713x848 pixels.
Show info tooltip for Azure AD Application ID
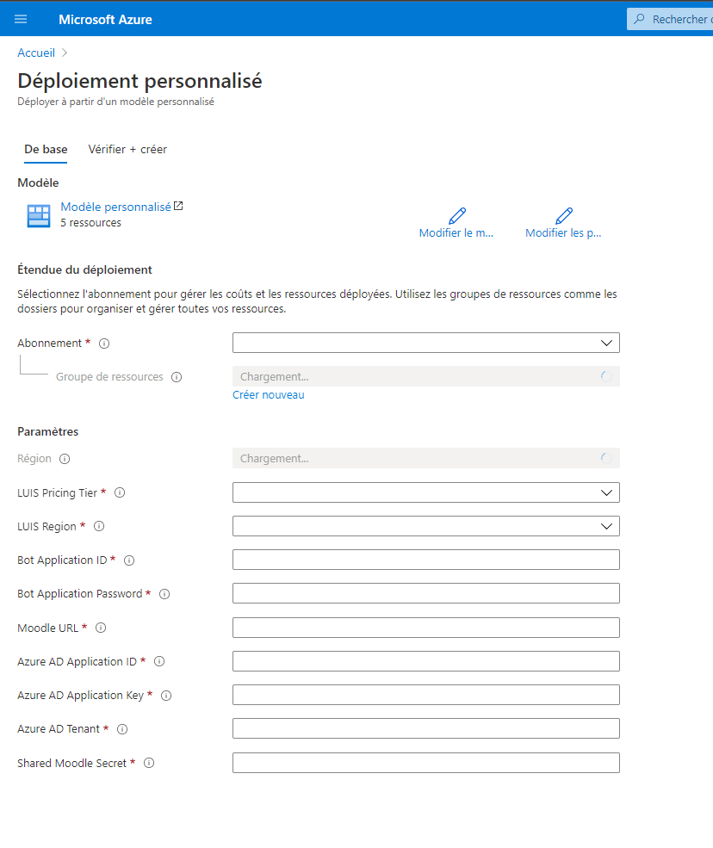159,661
